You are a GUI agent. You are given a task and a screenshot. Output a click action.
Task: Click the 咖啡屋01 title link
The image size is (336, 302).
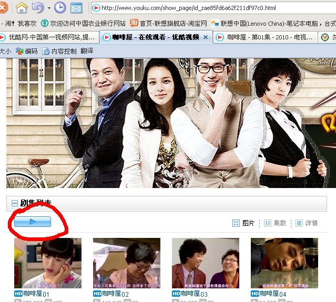click(x=36, y=294)
